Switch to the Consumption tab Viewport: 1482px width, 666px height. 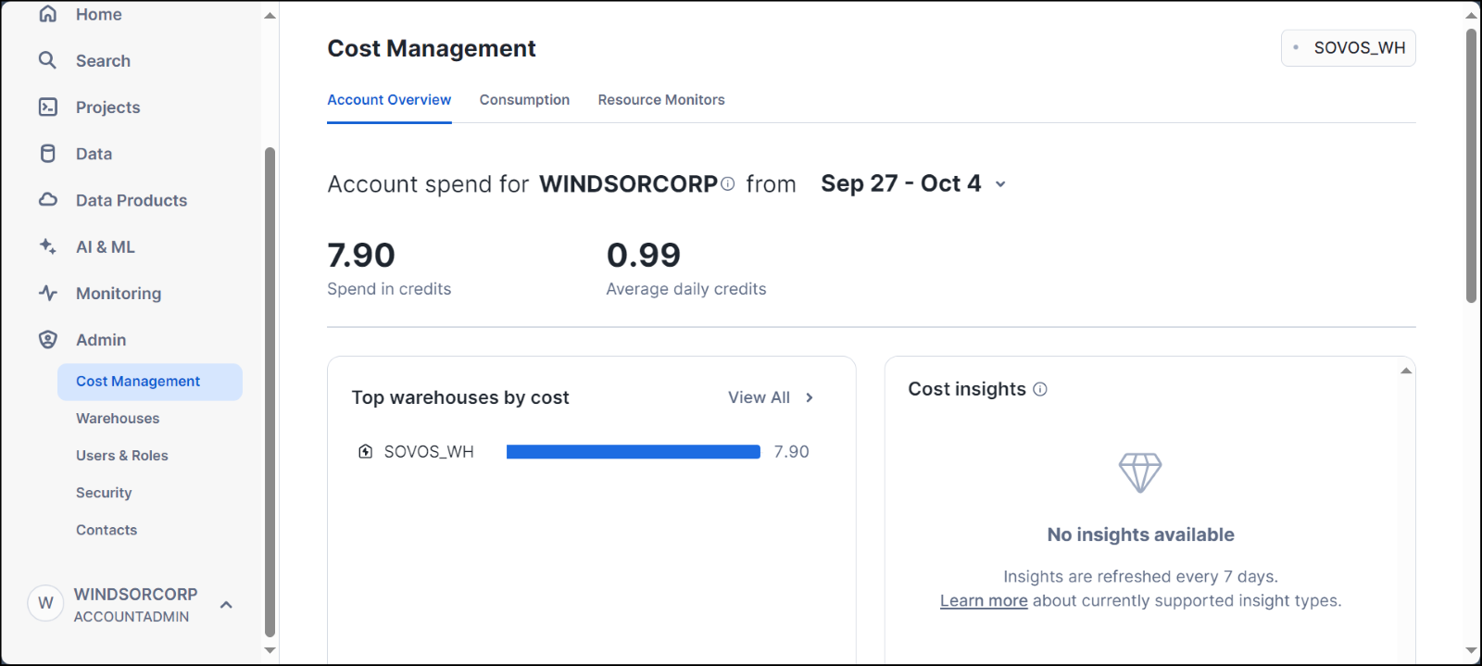pos(524,100)
